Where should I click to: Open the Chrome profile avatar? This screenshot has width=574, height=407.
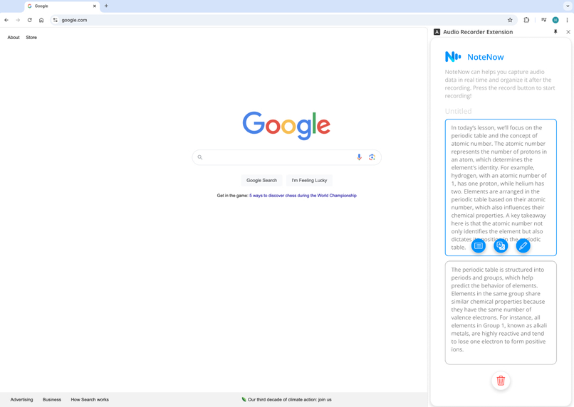[x=555, y=20]
